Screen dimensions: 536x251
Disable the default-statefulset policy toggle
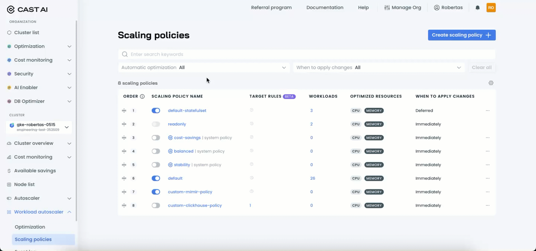click(x=156, y=111)
